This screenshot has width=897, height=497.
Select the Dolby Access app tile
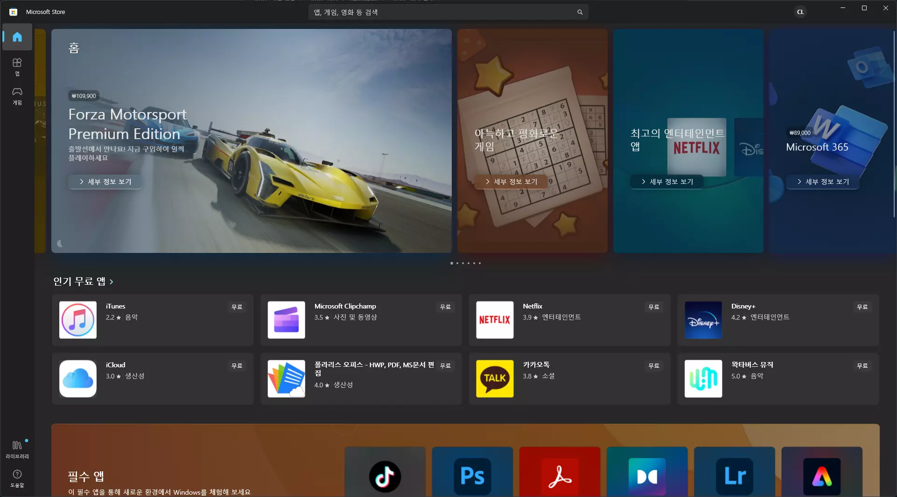[x=647, y=472]
